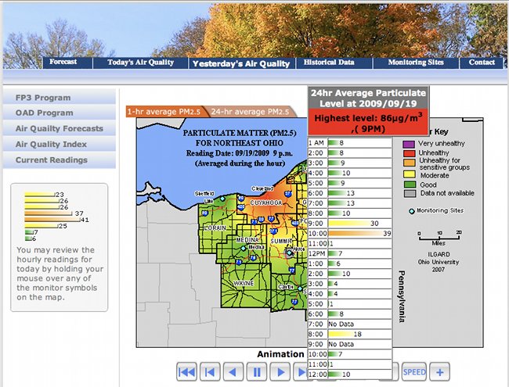The height and width of the screenshot is (387, 509).
Task: Open the Contact page
Action: pyautogui.click(x=482, y=63)
